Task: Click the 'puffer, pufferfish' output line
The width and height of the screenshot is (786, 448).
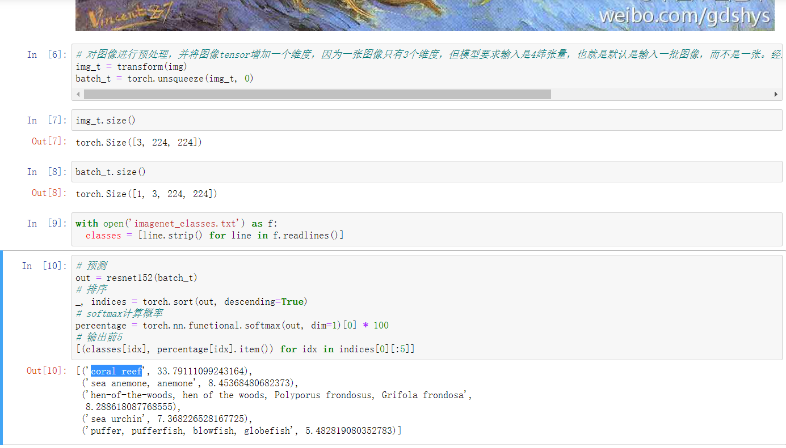Action: pyautogui.click(x=242, y=430)
